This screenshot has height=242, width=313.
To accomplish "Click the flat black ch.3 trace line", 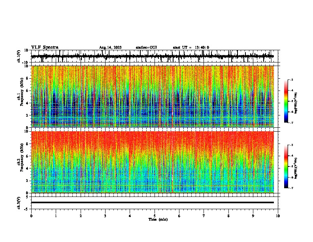I will click(153, 202).
